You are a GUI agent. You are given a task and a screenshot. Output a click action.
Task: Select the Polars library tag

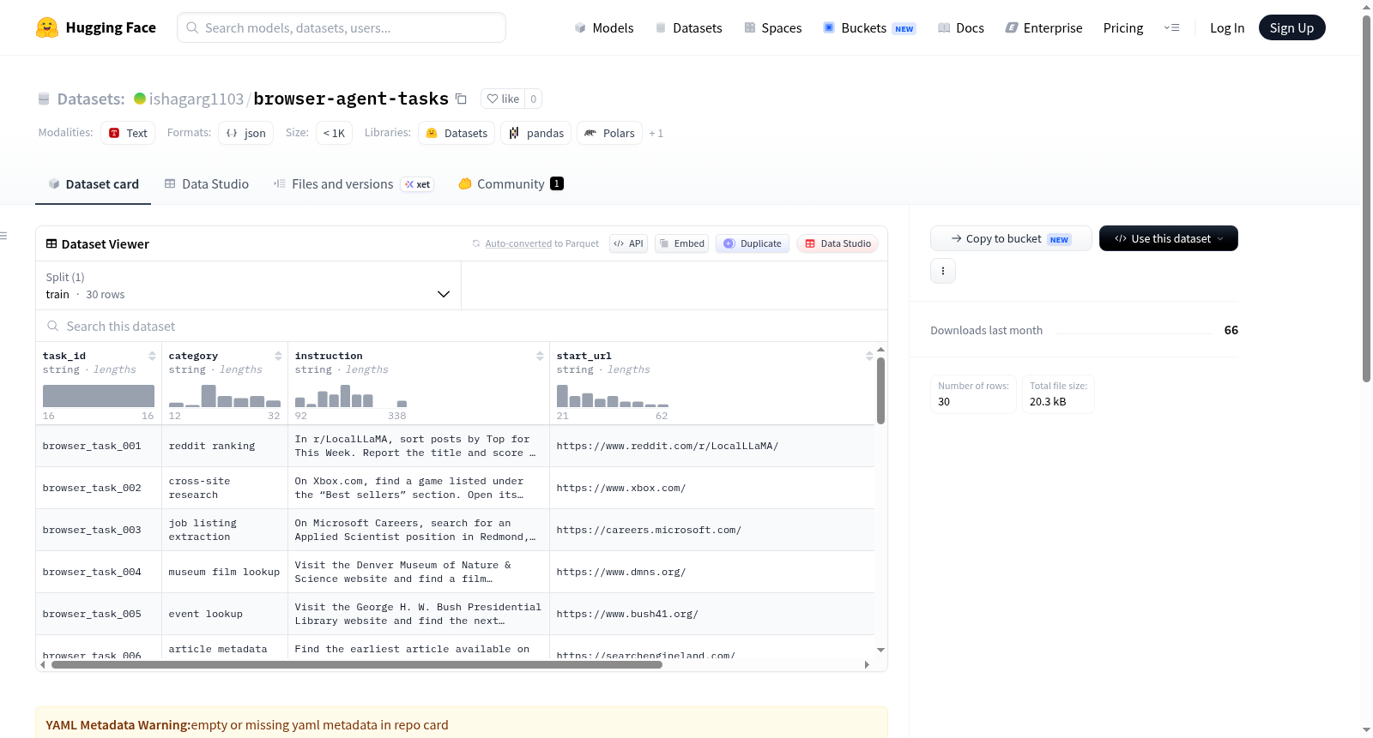[x=610, y=133]
